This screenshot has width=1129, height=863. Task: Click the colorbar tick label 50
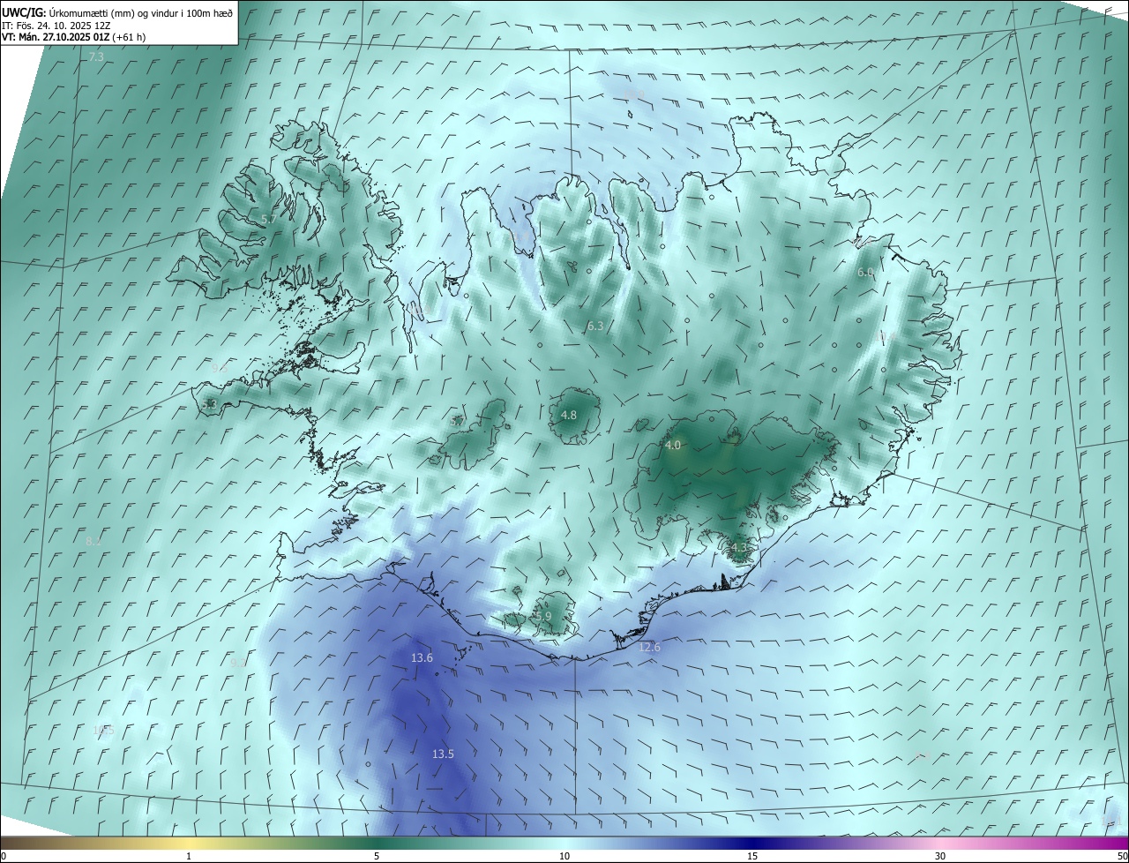tap(1121, 856)
